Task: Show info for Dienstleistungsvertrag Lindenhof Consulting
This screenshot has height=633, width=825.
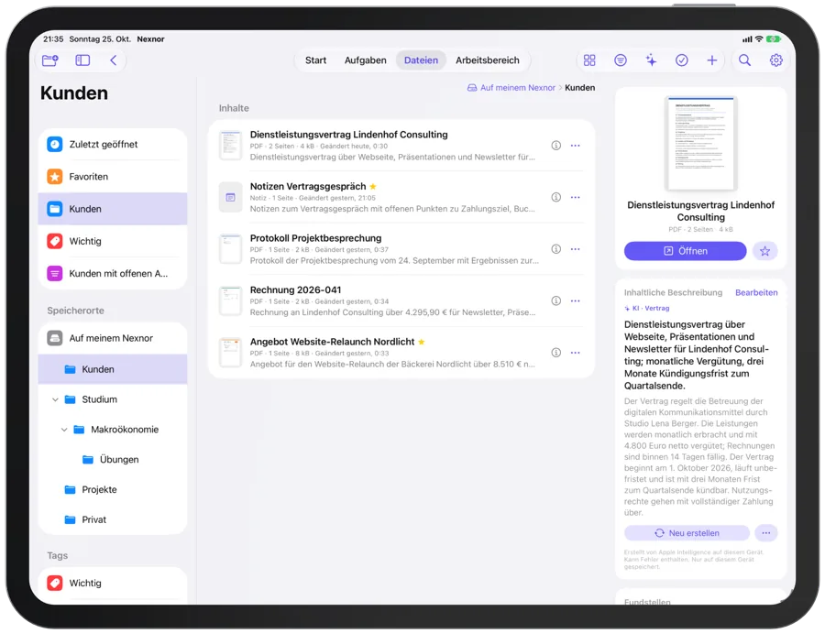Action: (x=555, y=146)
